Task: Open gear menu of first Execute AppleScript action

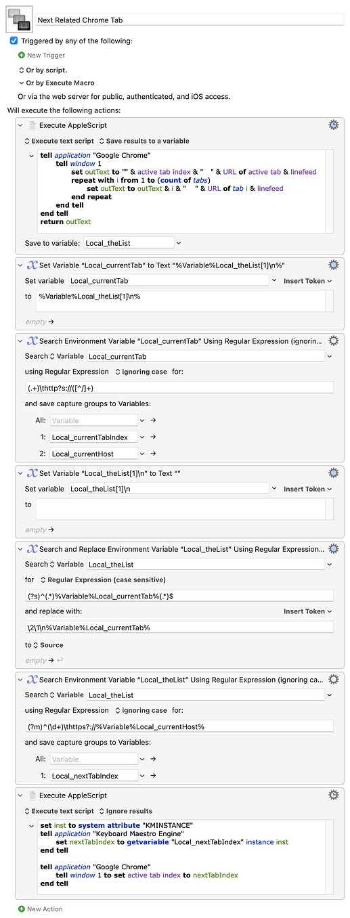Action: coord(333,125)
